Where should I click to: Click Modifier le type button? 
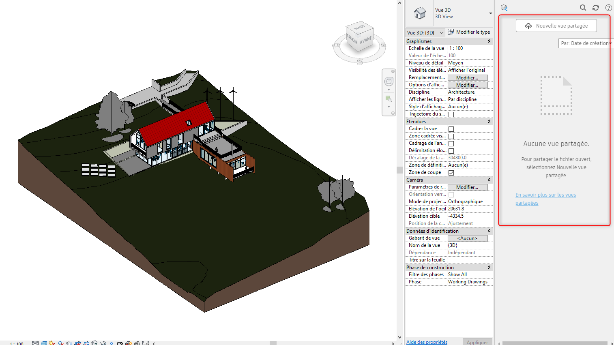(469, 32)
